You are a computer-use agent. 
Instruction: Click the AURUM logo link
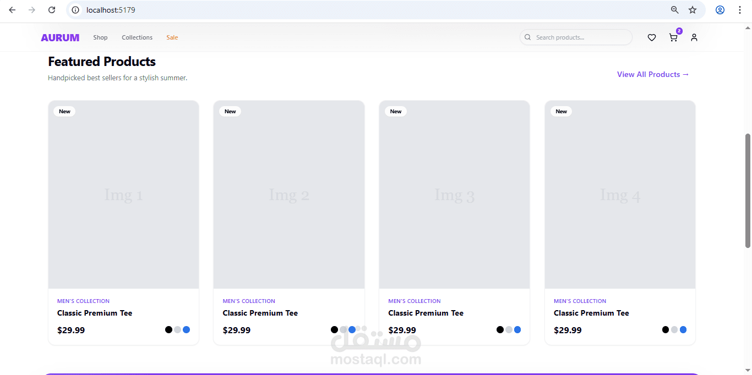(60, 37)
